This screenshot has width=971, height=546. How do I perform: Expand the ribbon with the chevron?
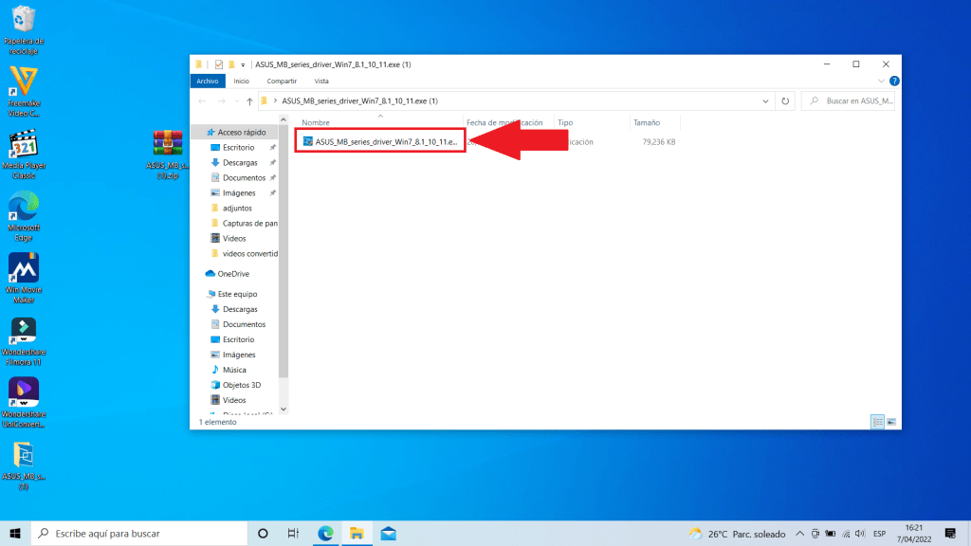tap(880, 82)
